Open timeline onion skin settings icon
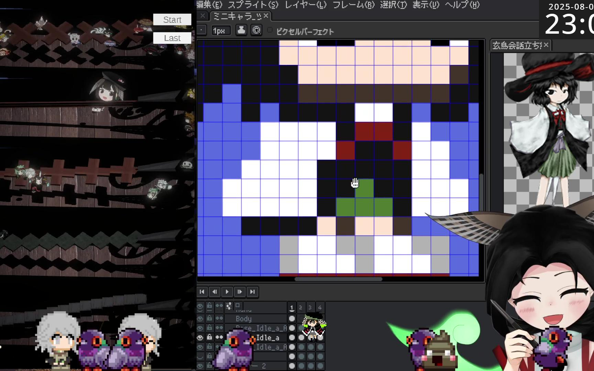The height and width of the screenshot is (371, 594). click(229, 305)
